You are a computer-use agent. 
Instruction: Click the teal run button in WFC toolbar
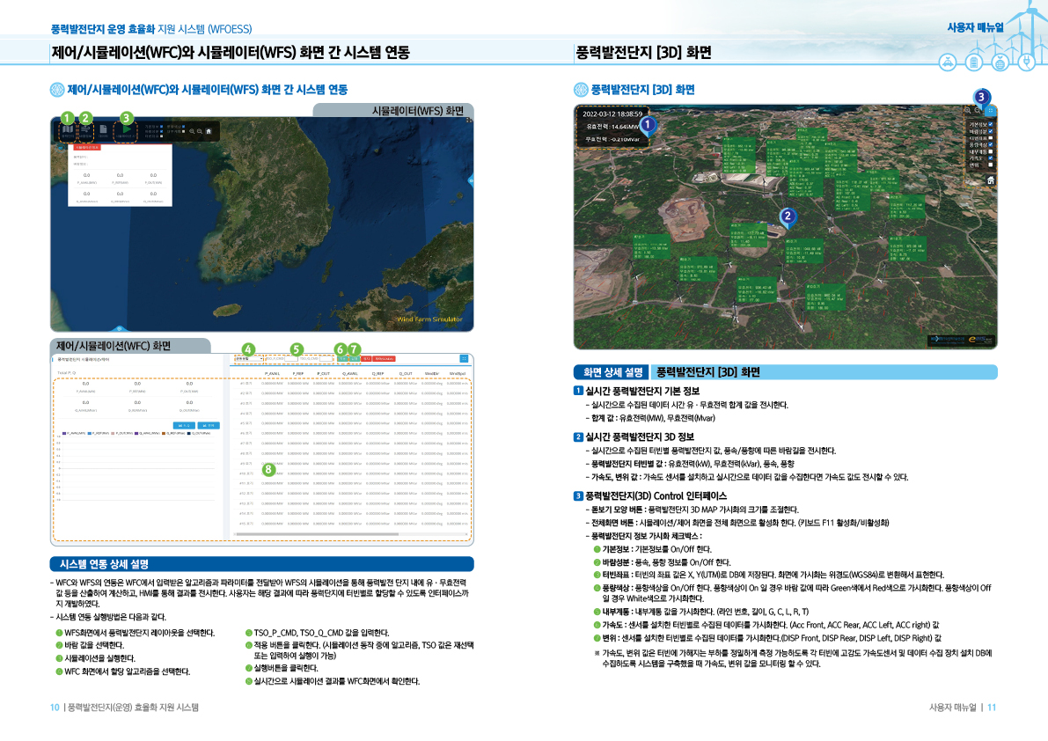pyautogui.click(x=355, y=359)
